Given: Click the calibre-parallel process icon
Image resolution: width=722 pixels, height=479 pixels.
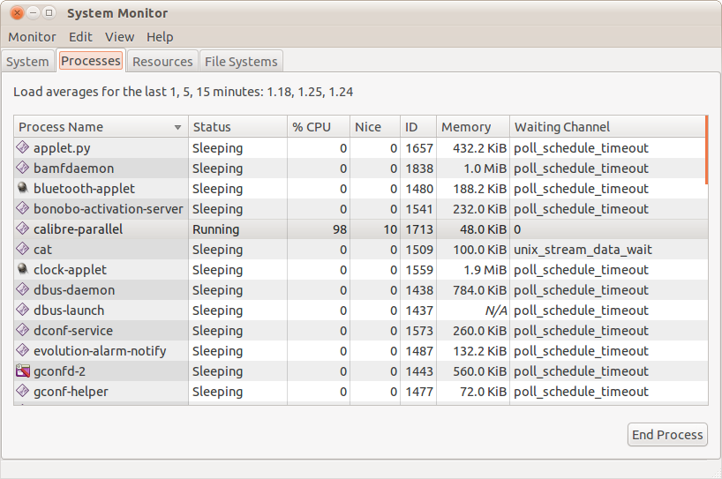Looking at the screenshot, I should click(x=24, y=229).
